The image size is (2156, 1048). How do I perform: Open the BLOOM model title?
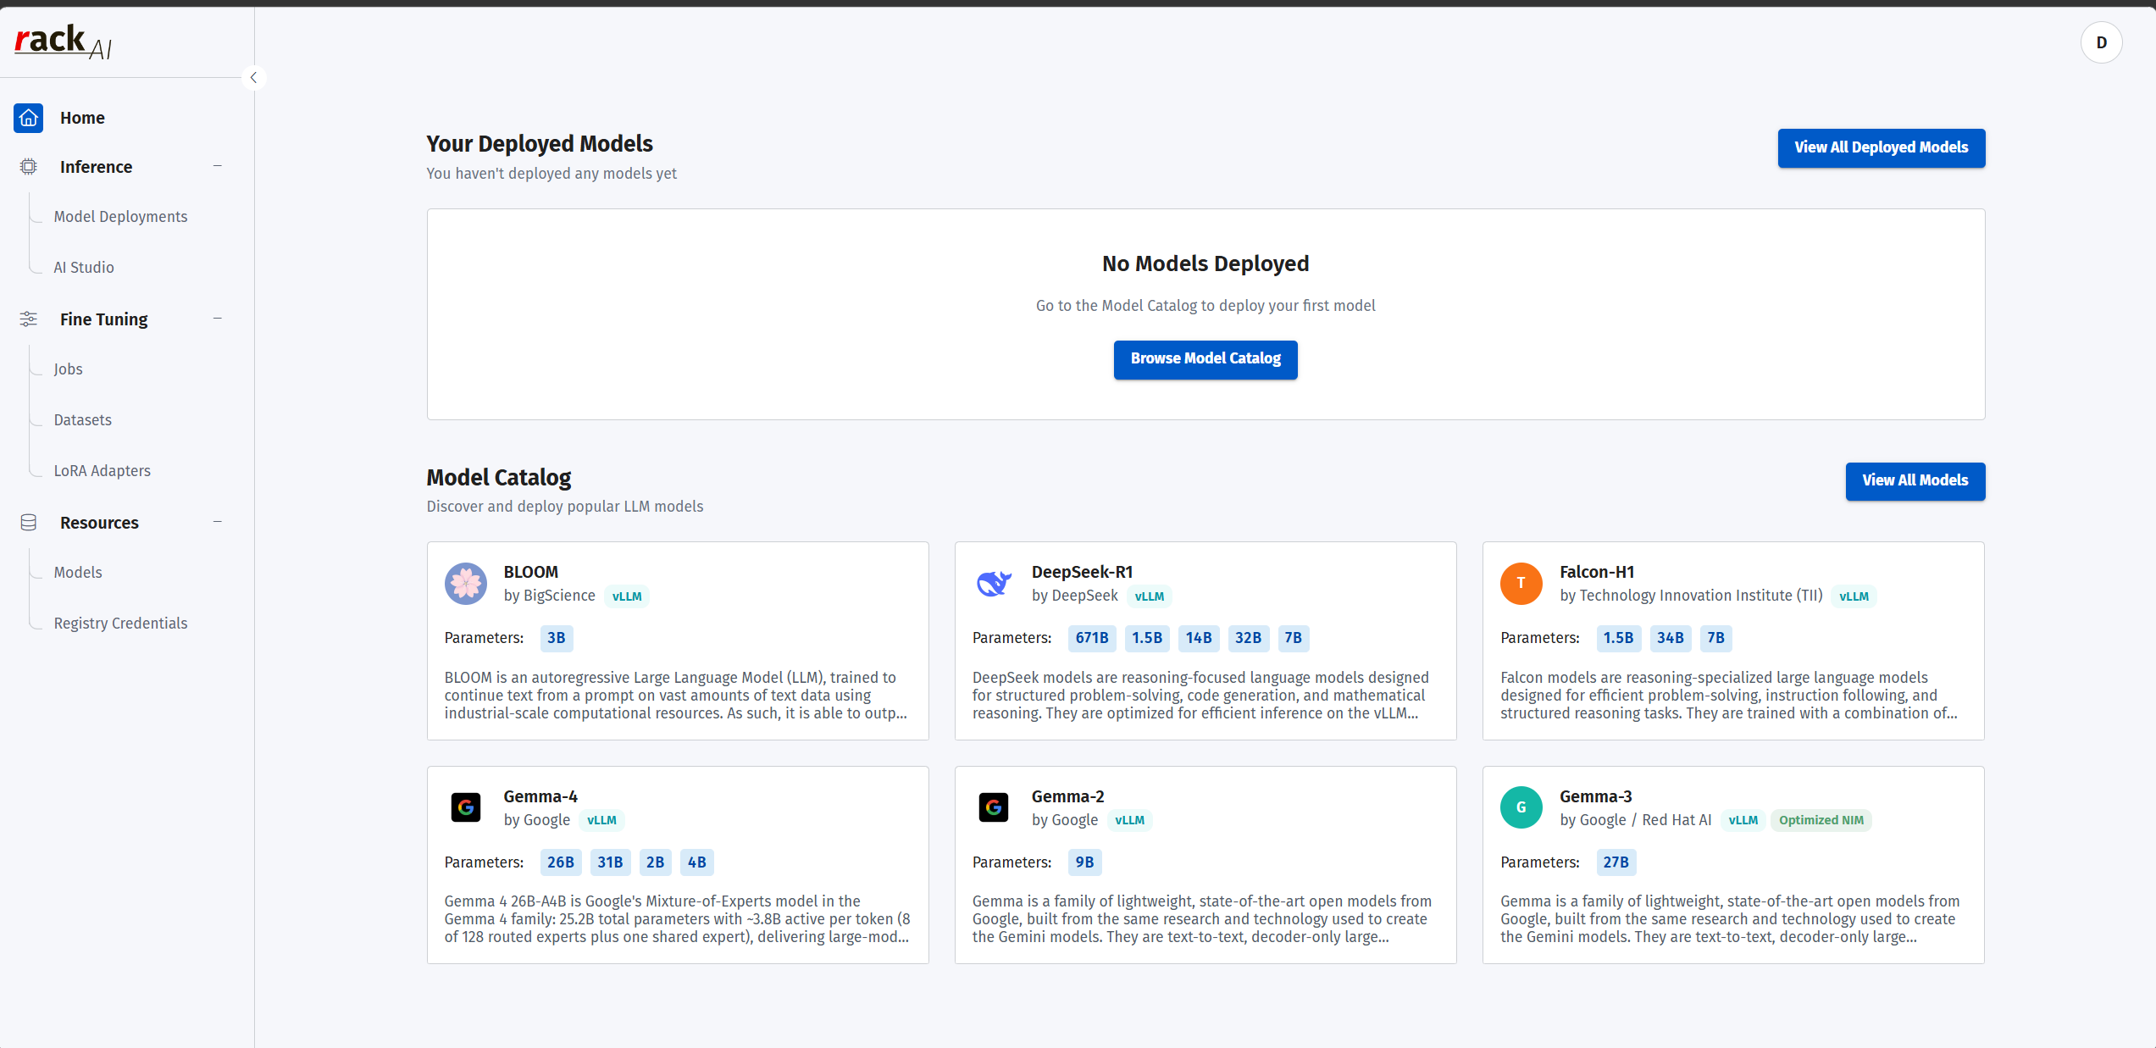coord(530,572)
